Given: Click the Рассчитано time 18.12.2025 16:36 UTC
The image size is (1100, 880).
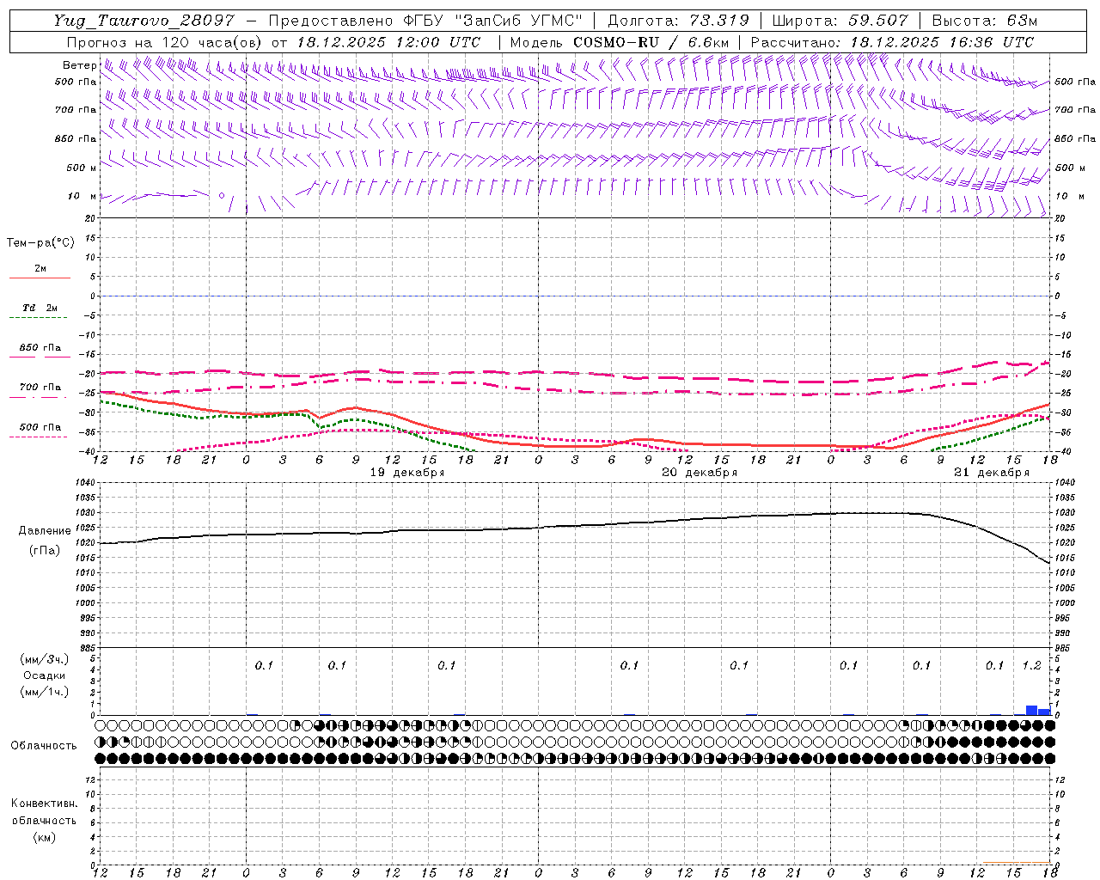Looking at the screenshot, I should pyautogui.click(x=942, y=42).
